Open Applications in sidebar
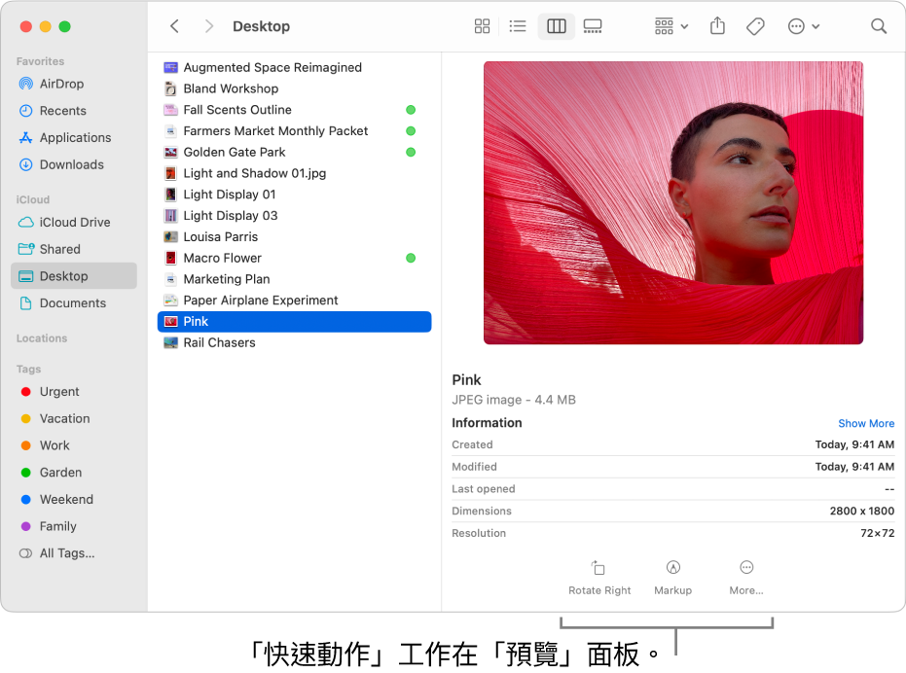The width and height of the screenshot is (906, 673). [73, 137]
